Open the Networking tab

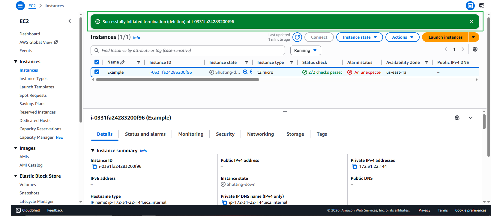(x=260, y=134)
